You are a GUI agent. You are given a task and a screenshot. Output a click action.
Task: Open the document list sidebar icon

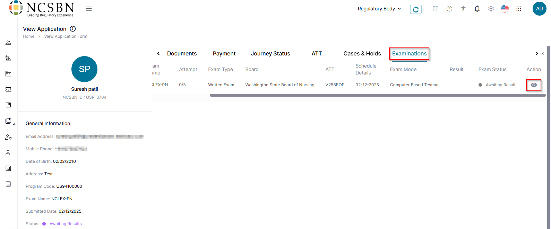(x=8, y=184)
